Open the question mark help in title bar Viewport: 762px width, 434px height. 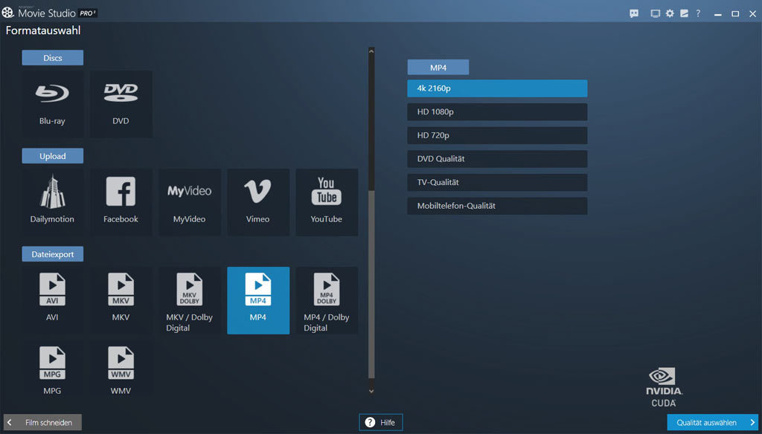coord(698,13)
